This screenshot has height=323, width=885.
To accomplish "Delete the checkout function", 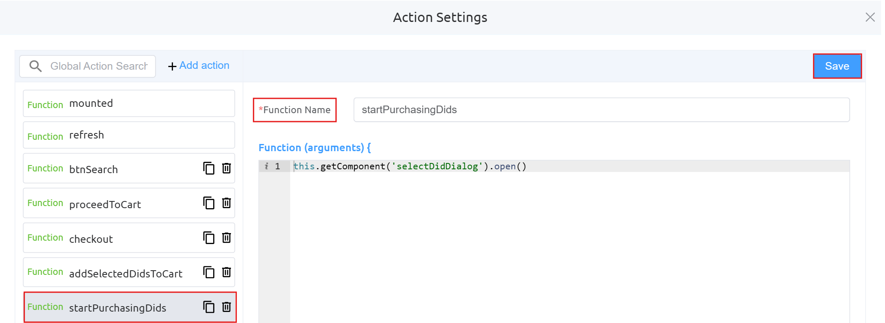I will tap(227, 238).
